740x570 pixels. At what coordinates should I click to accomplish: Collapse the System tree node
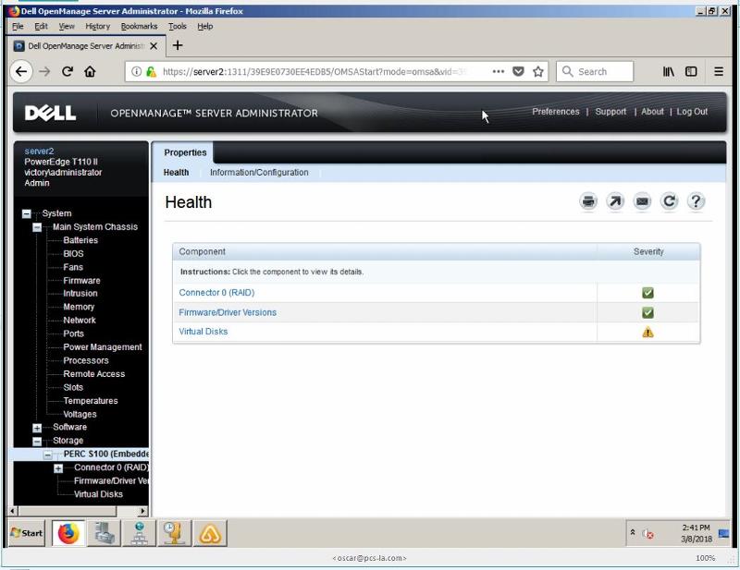(x=27, y=214)
